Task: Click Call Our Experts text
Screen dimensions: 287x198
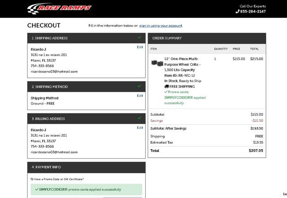Action: click(x=252, y=6)
